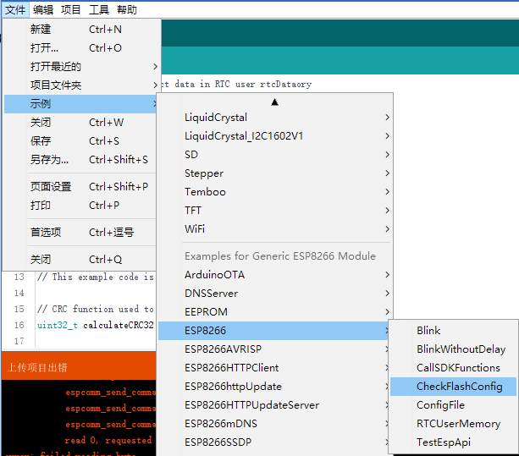This screenshot has width=519, height=456.
Task: Select the highlighted ESP8266 examples entry
Action: (274, 330)
